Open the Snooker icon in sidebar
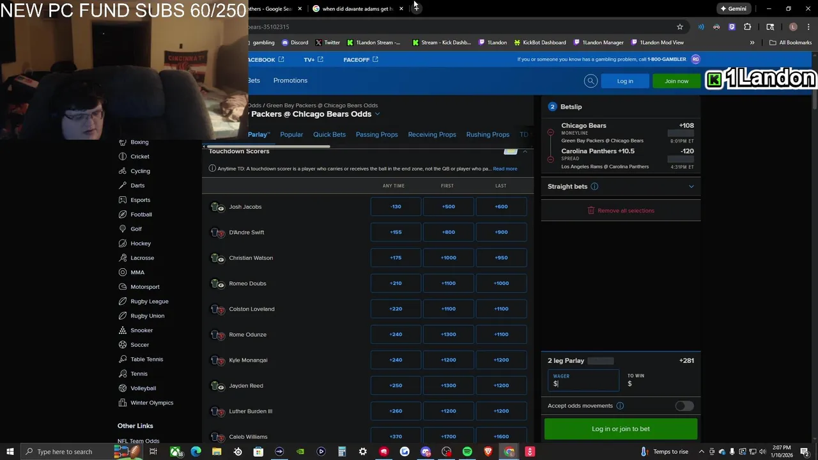 123,330
